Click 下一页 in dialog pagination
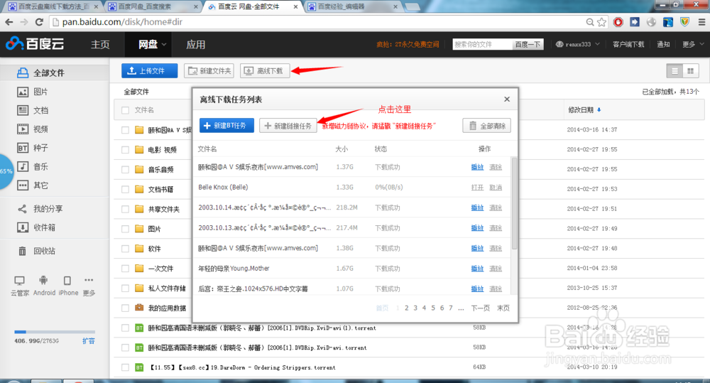Image resolution: width=710 pixels, height=383 pixels. pyautogui.click(x=481, y=308)
